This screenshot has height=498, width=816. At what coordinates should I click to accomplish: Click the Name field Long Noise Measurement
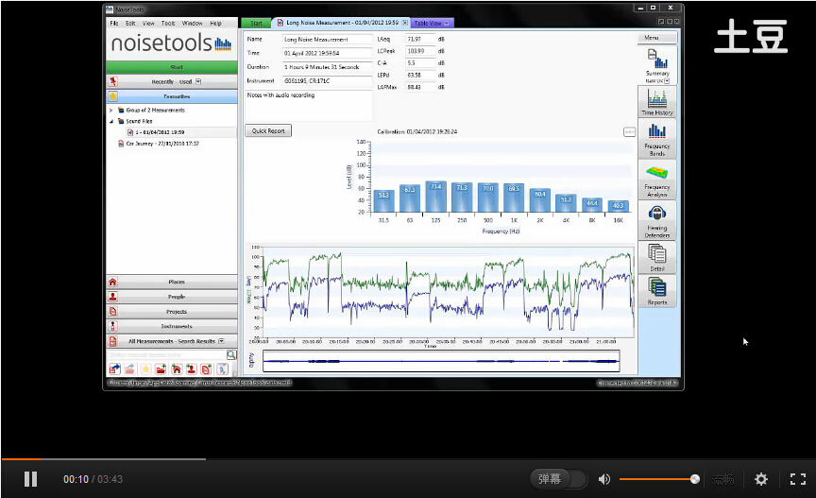click(x=327, y=39)
